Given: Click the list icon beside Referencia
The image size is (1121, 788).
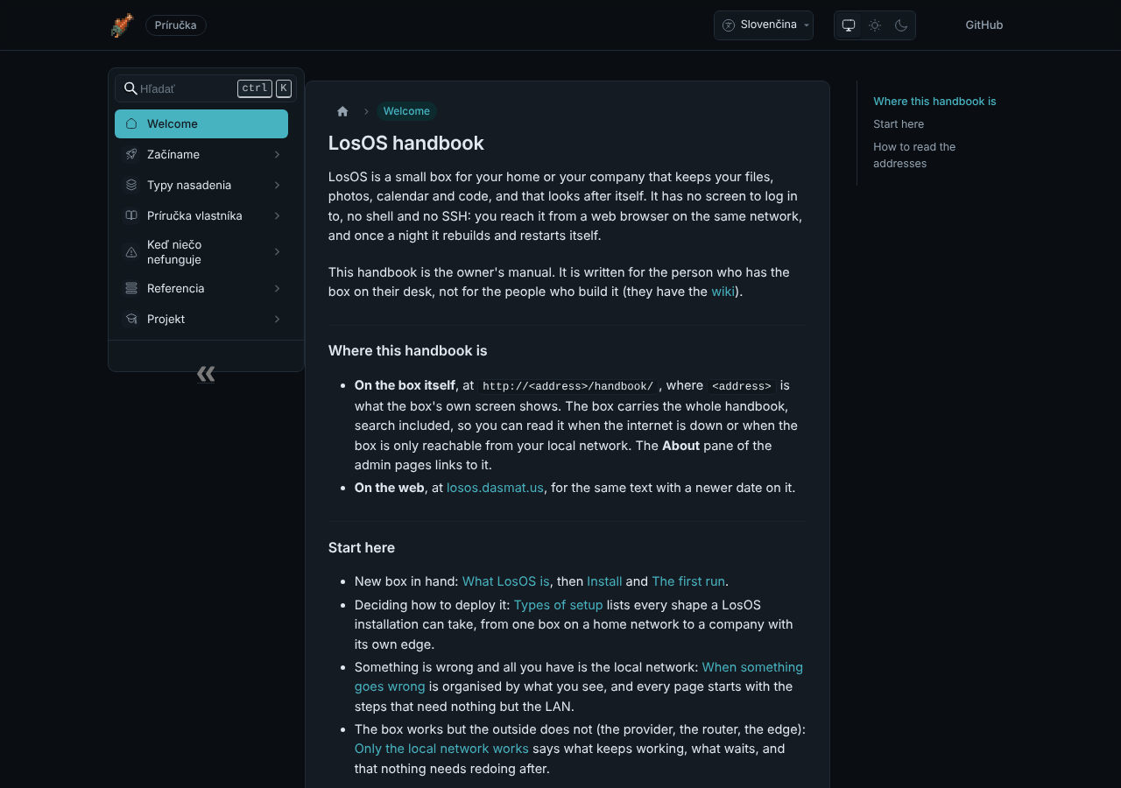Looking at the screenshot, I should pyautogui.click(x=131, y=288).
